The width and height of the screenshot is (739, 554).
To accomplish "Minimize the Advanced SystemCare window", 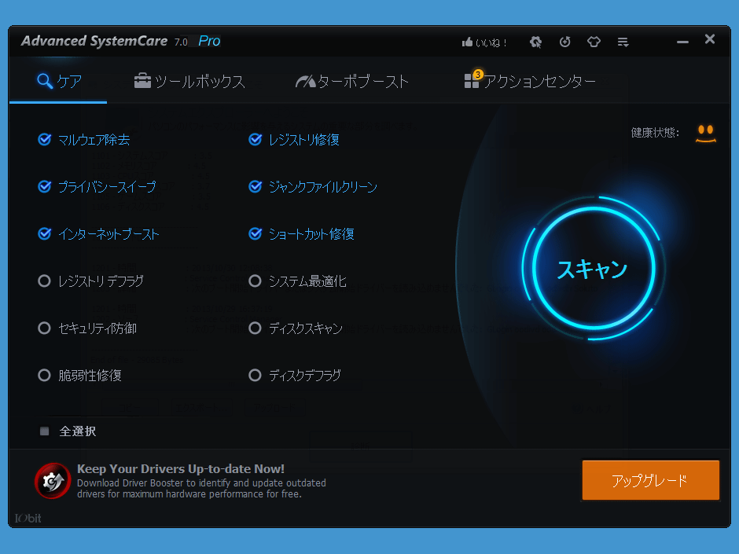I will click(x=682, y=42).
